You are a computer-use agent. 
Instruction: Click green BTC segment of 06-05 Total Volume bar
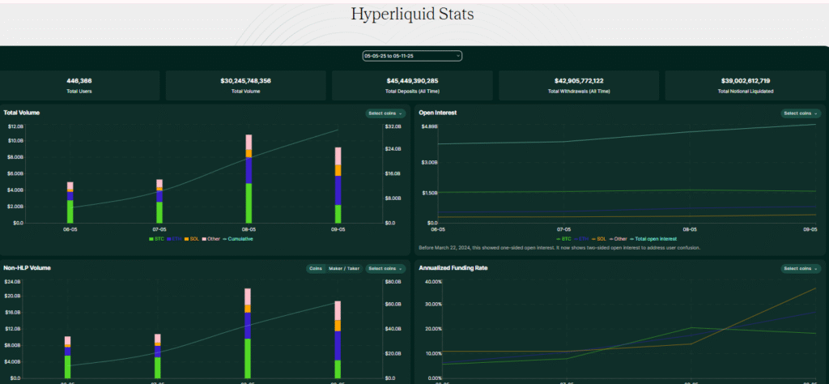click(70, 211)
